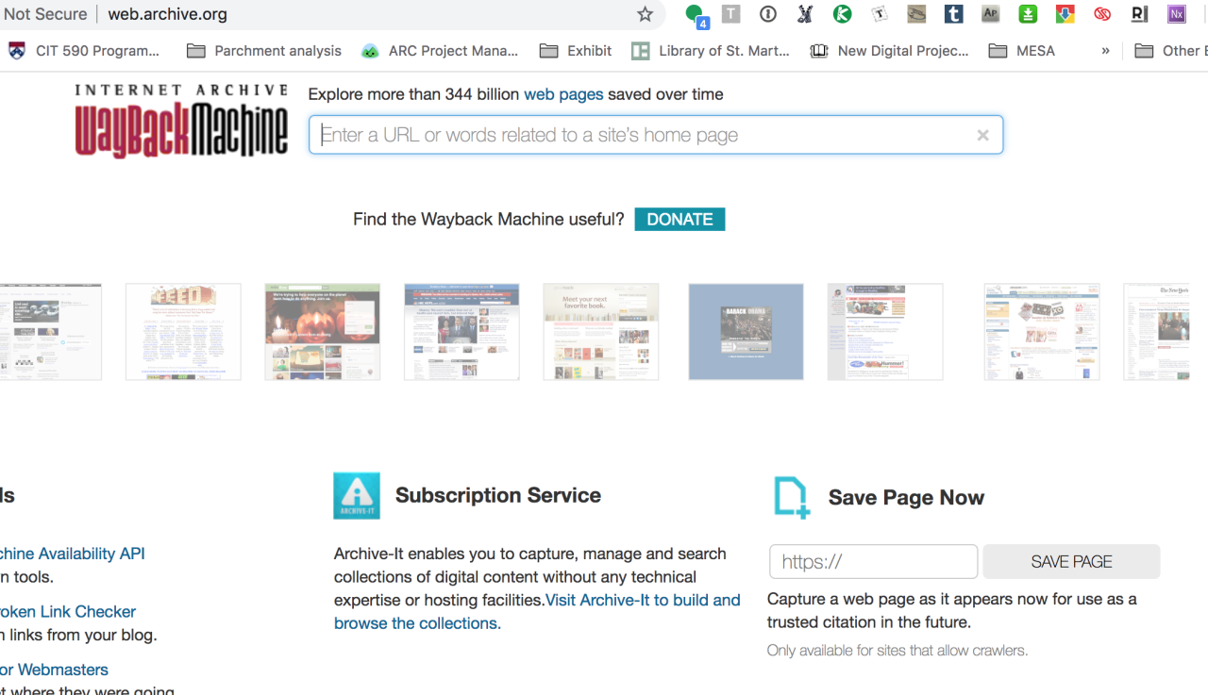The height and width of the screenshot is (695, 1208).
Task: Open the New York Times thumbnail
Action: point(1156,332)
